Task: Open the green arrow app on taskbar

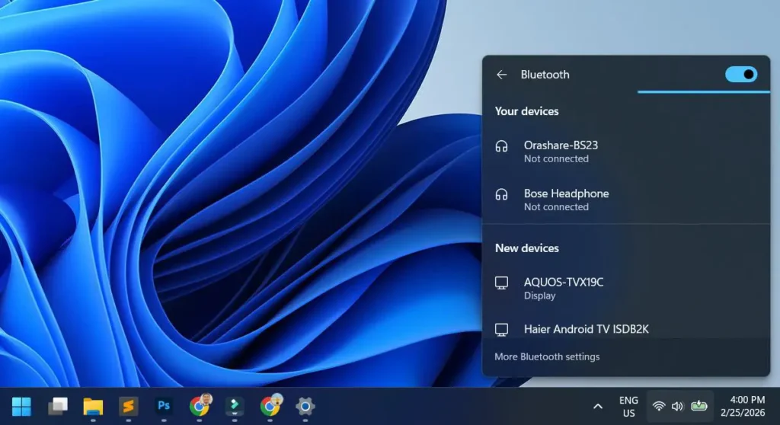Action: click(235, 406)
